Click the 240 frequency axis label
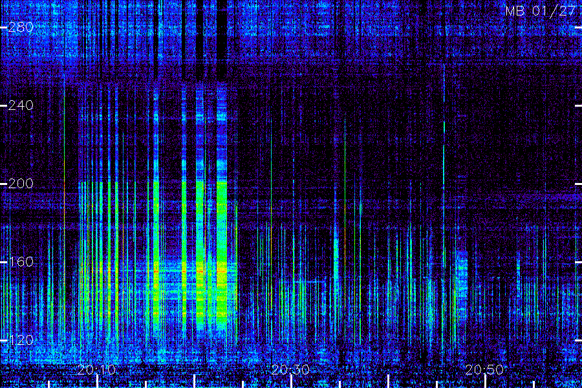 [21, 105]
